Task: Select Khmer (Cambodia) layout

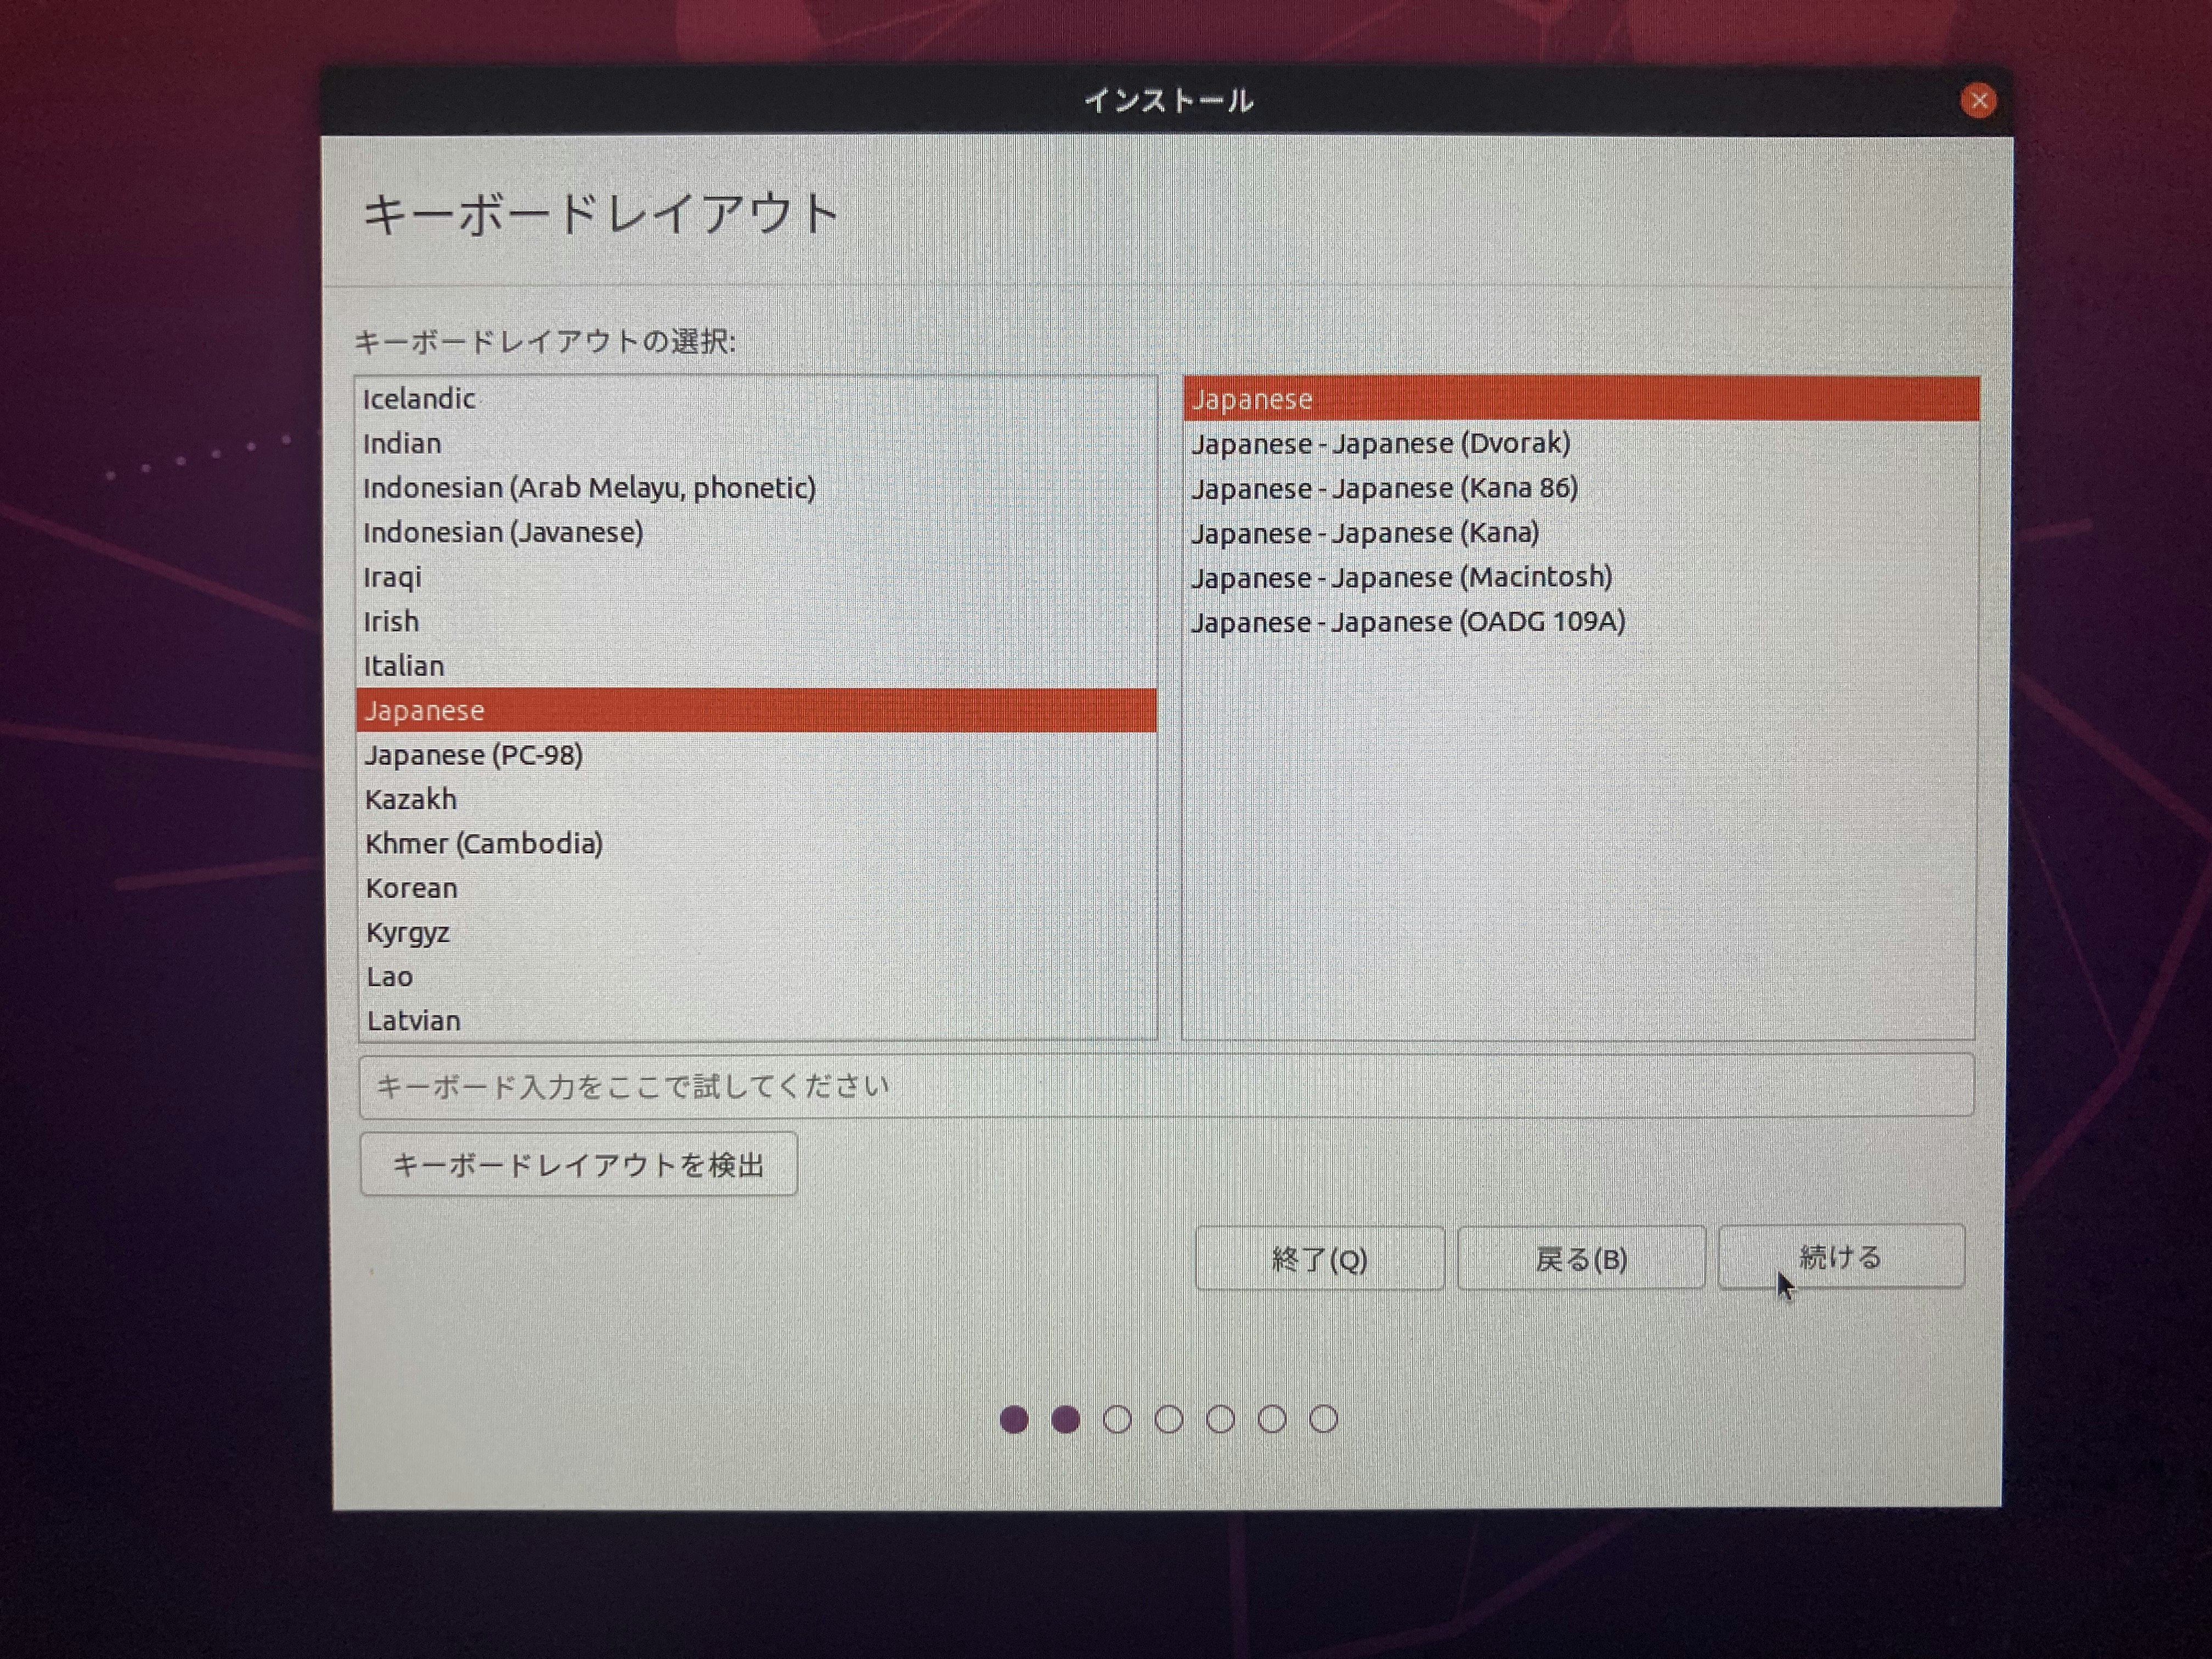Action: coord(484,844)
